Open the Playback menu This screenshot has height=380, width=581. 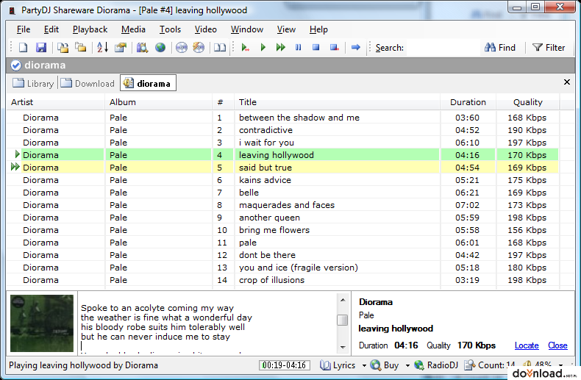90,29
